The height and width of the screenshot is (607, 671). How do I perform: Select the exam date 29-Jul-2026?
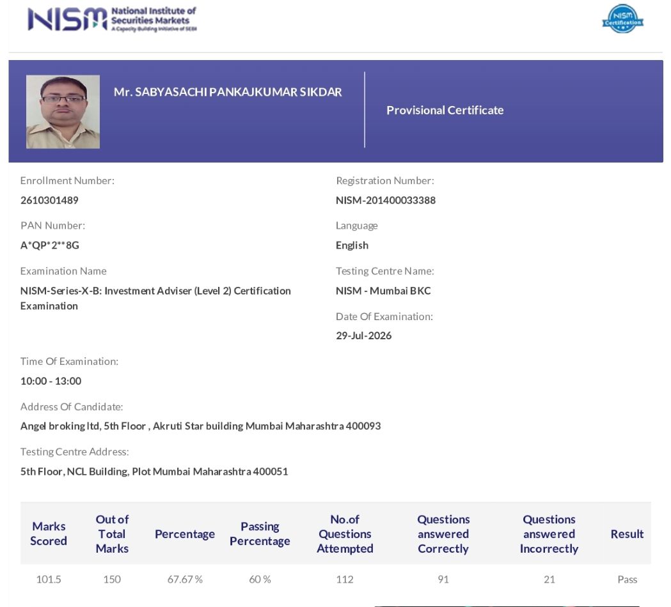363,335
